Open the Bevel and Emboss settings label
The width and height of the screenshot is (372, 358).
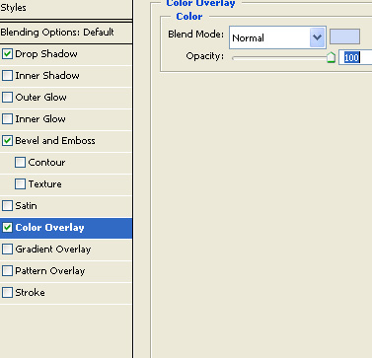[x=55, y=140]
